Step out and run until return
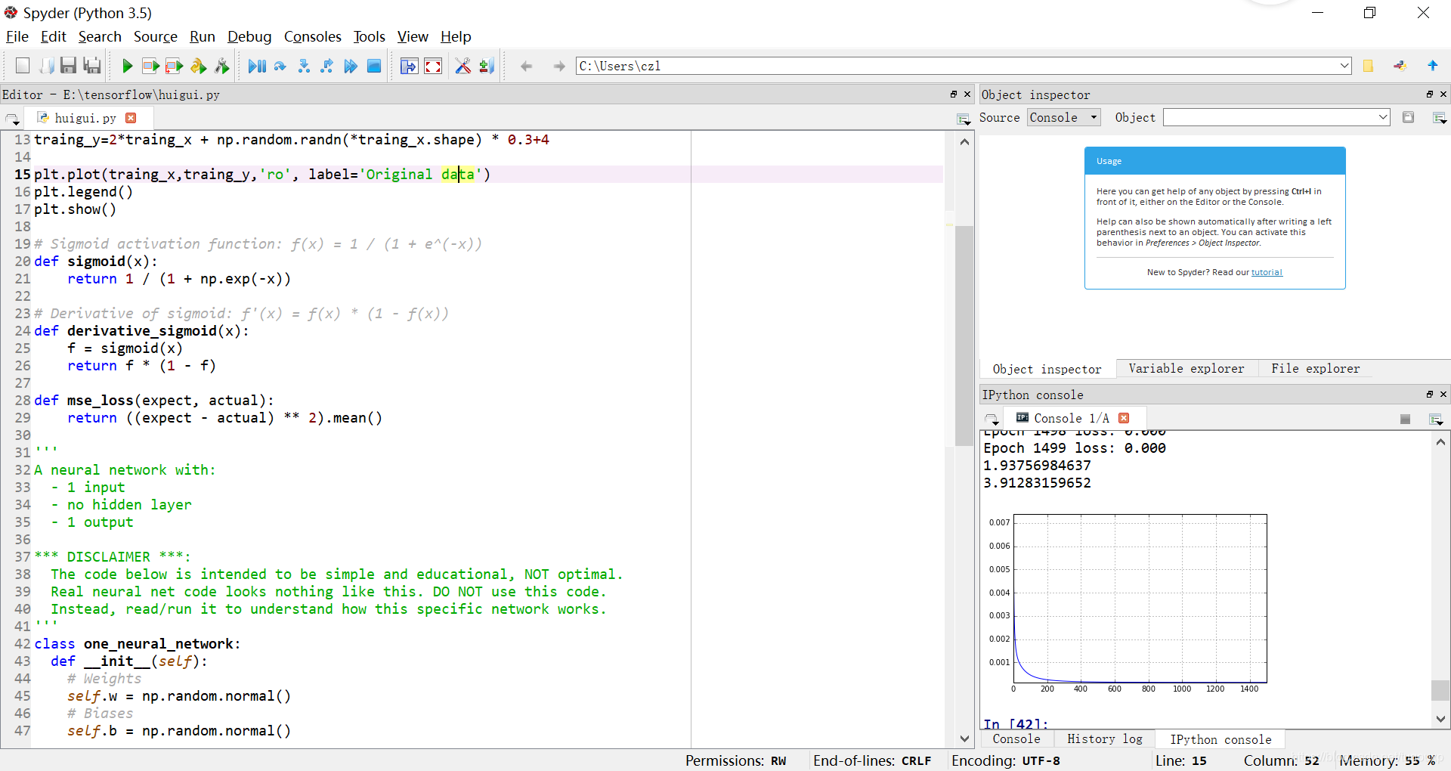Image resolution: width=1451 pixels, height=771 pixels. (327, 67)
